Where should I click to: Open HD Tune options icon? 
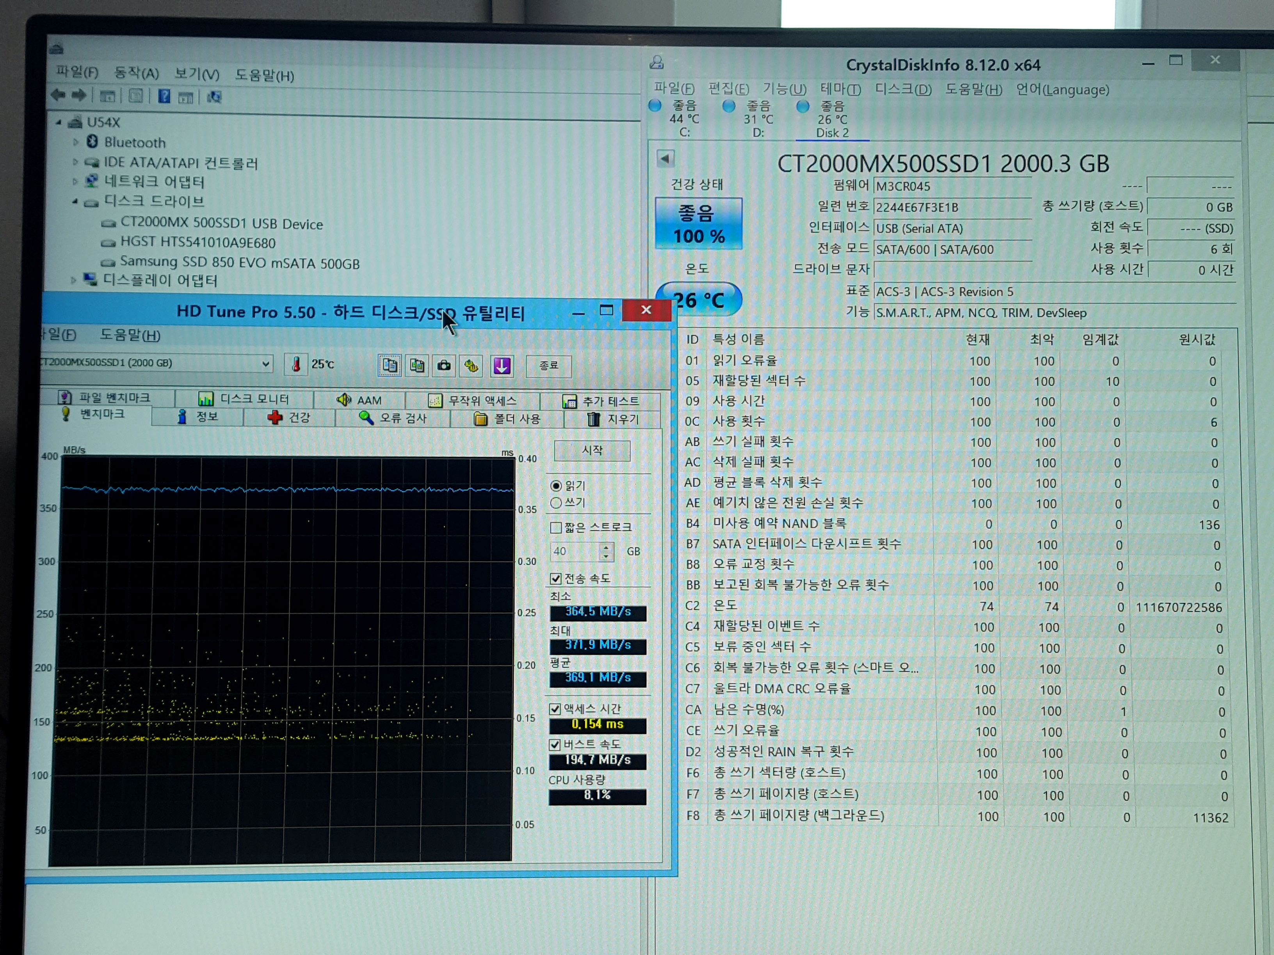click(472, 366)
